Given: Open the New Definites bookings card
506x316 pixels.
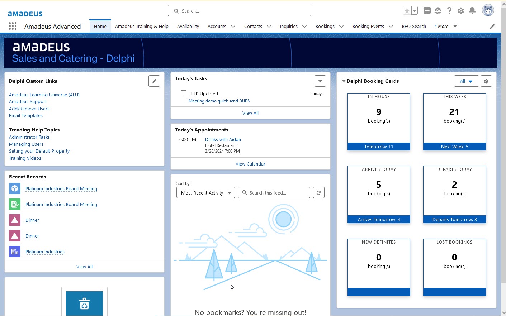Looking at the screenshot, I should (x=379, y=267).
